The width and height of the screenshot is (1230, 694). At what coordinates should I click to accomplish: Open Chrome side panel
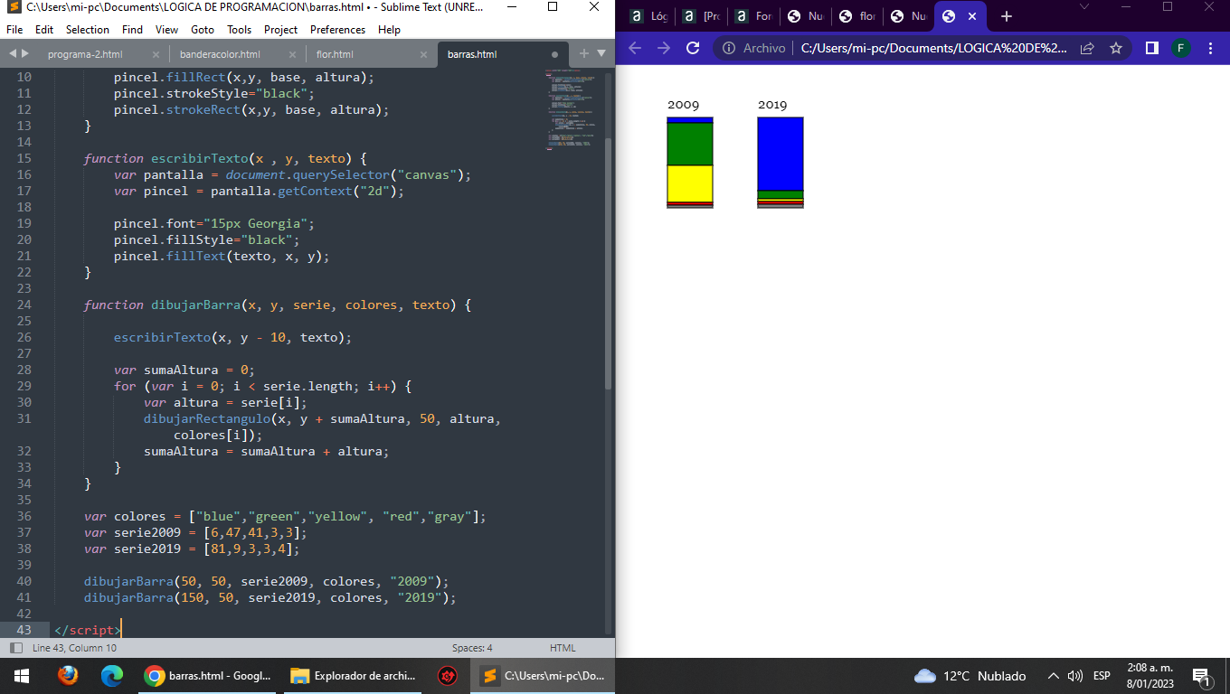[1151, 48]
